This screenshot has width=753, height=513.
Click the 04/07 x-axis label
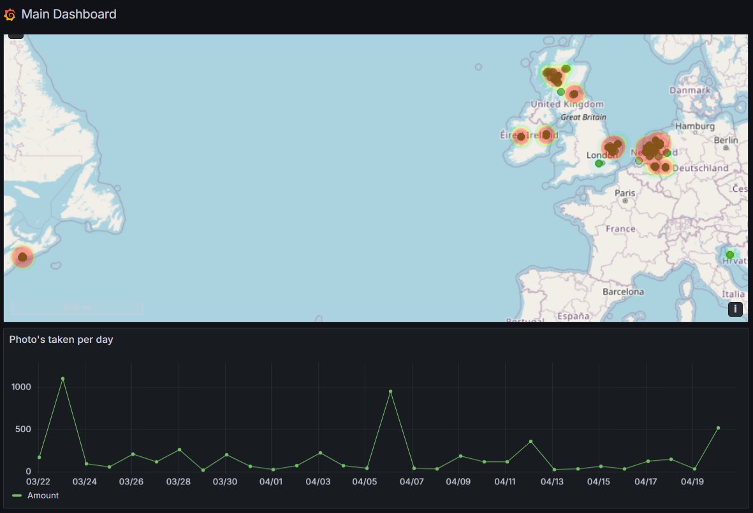[411, 481]
